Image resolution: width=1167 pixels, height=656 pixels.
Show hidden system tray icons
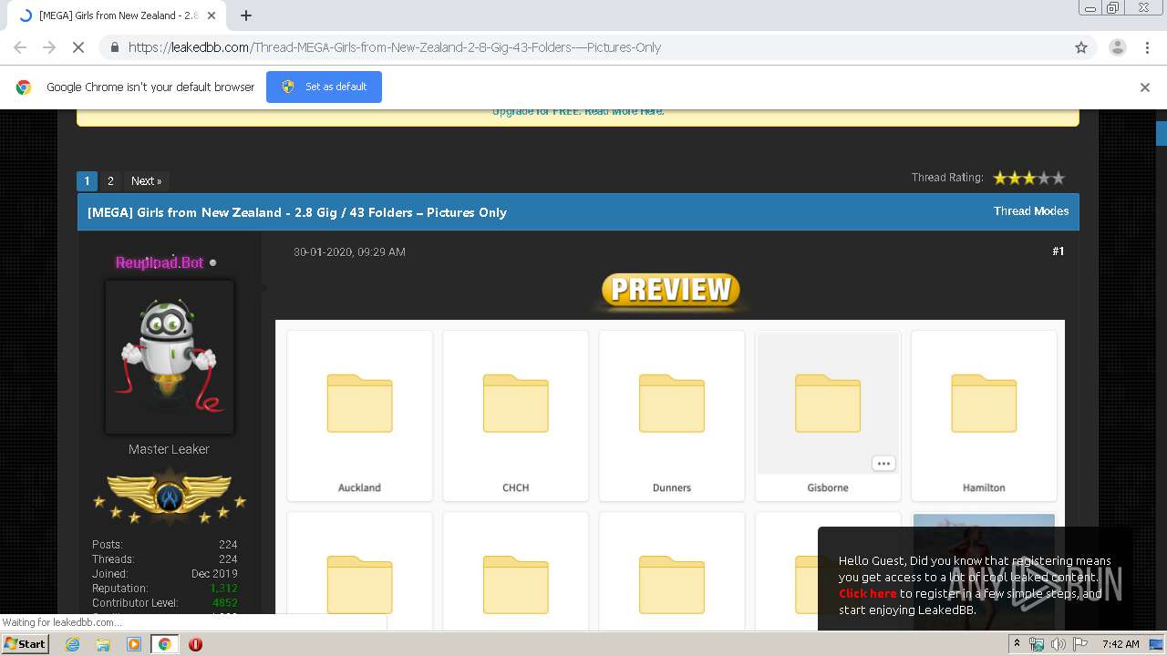coord(1017,643)
